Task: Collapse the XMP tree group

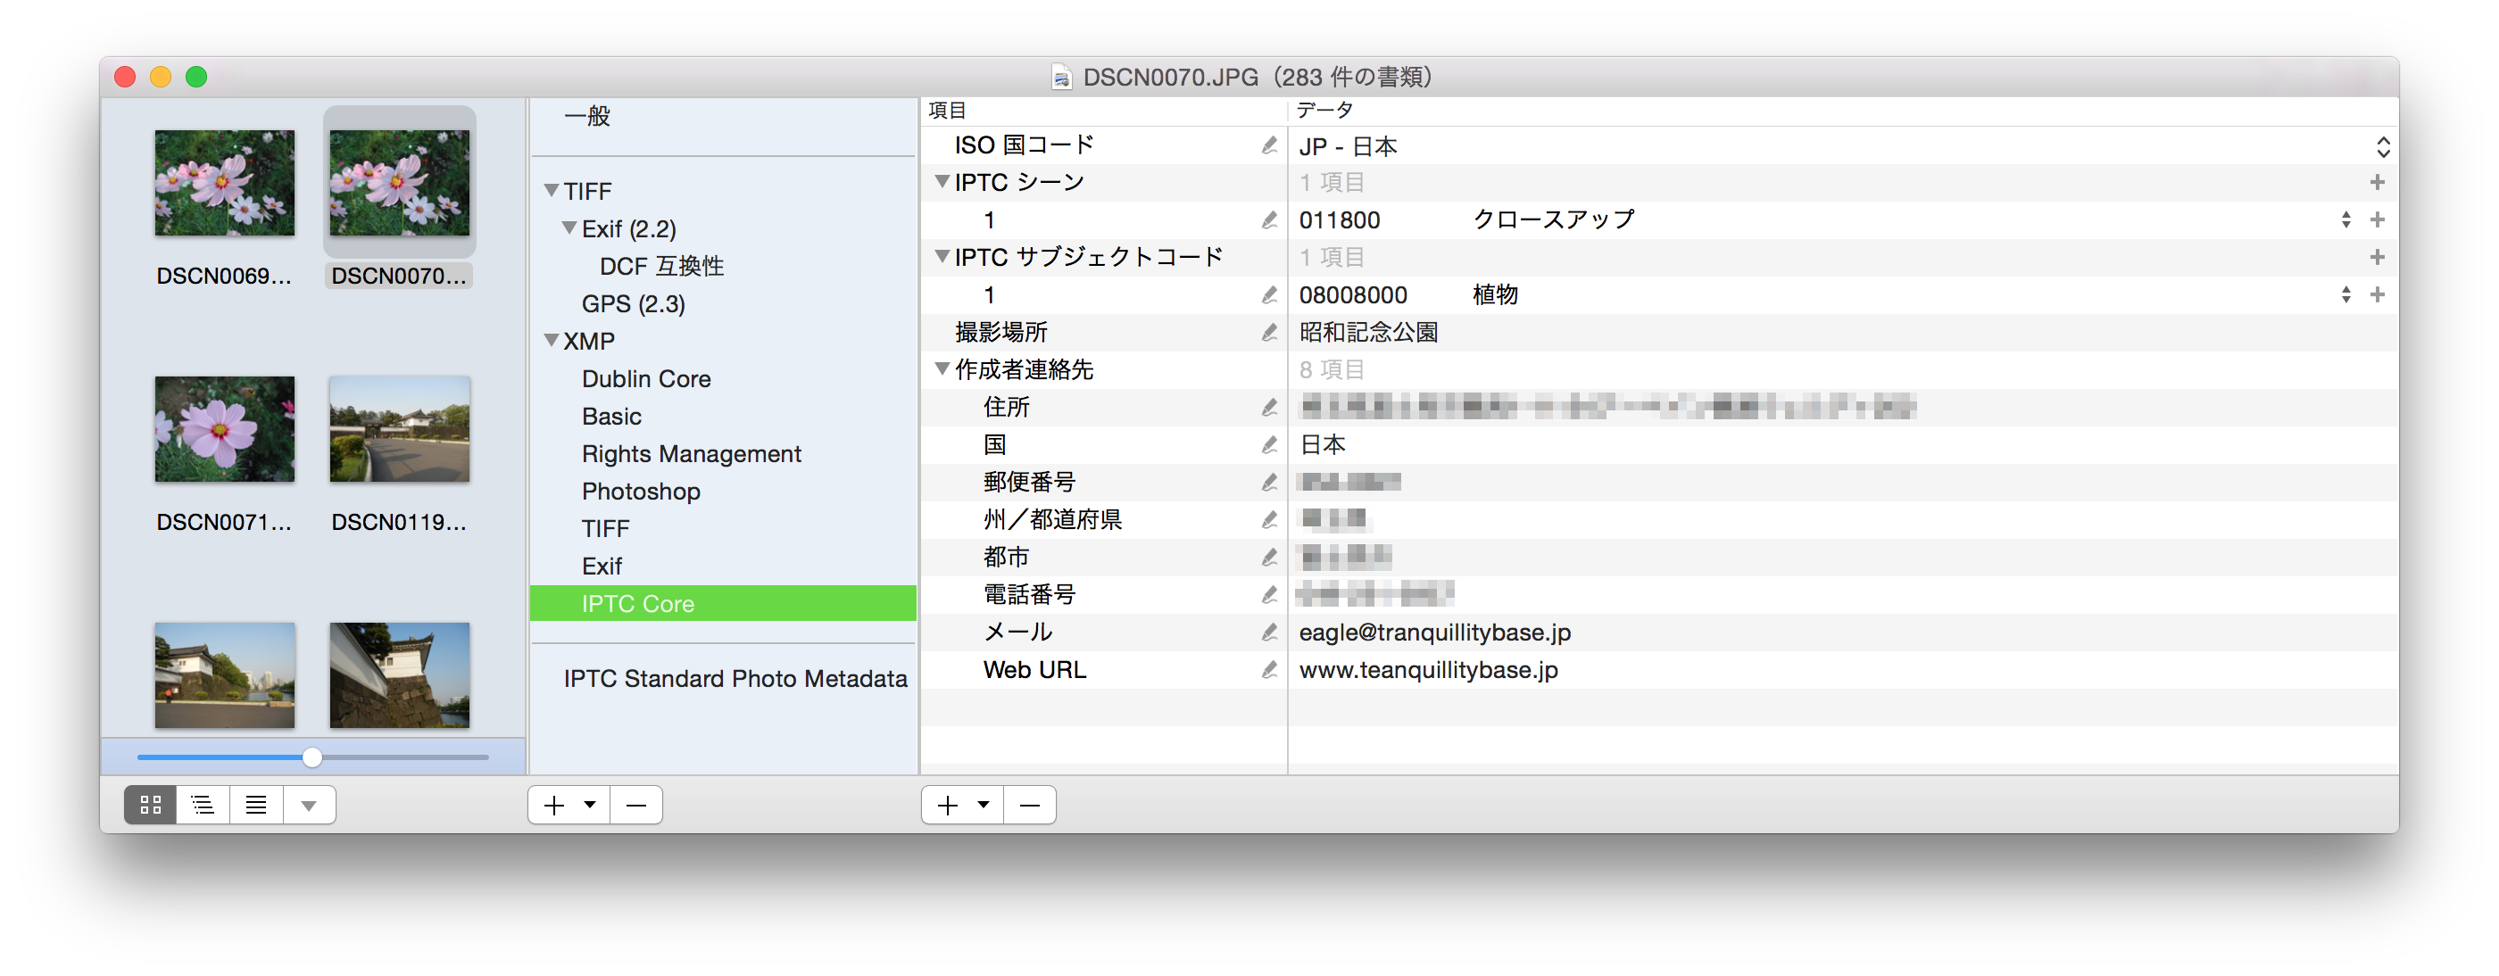Action: pyautogui.click(x=551, y=341)
